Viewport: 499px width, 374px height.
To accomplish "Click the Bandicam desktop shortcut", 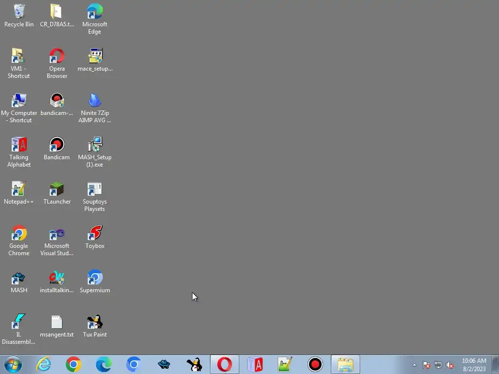I will pyautogui.click(x=57, y=149).
